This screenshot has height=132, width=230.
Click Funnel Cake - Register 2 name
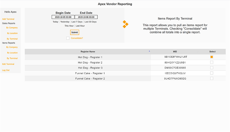90,79
